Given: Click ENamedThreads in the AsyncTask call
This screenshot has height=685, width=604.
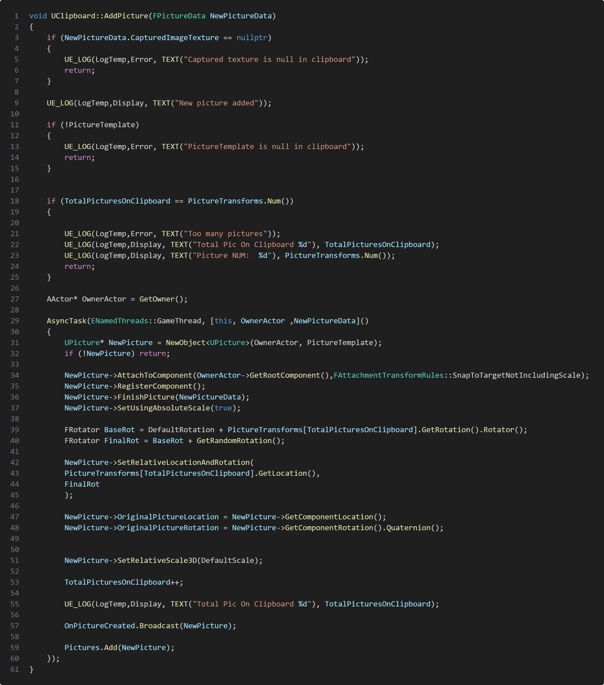Looking at the screenshot, I should click(119, 321).
